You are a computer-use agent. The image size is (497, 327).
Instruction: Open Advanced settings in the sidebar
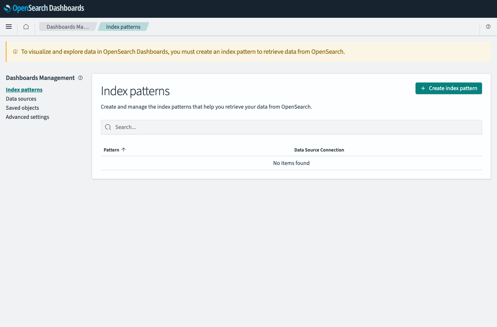click(27, 117)
